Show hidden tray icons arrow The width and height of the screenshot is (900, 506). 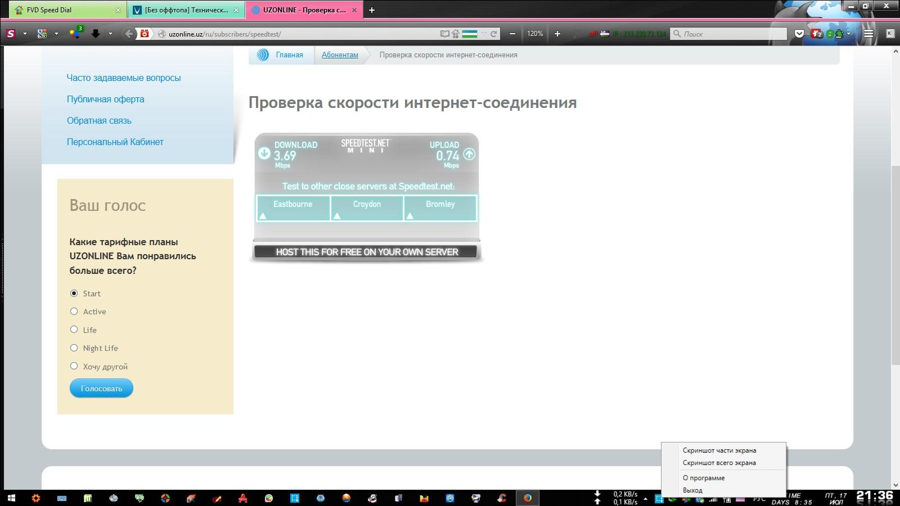[646, 498]
